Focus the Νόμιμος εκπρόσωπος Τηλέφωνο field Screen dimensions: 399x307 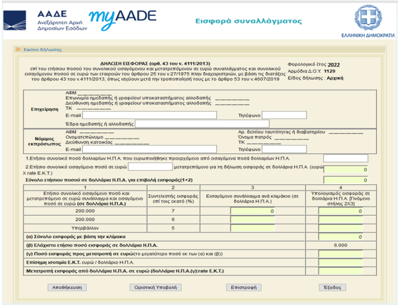pyautogui.click(x=283, y=149)
